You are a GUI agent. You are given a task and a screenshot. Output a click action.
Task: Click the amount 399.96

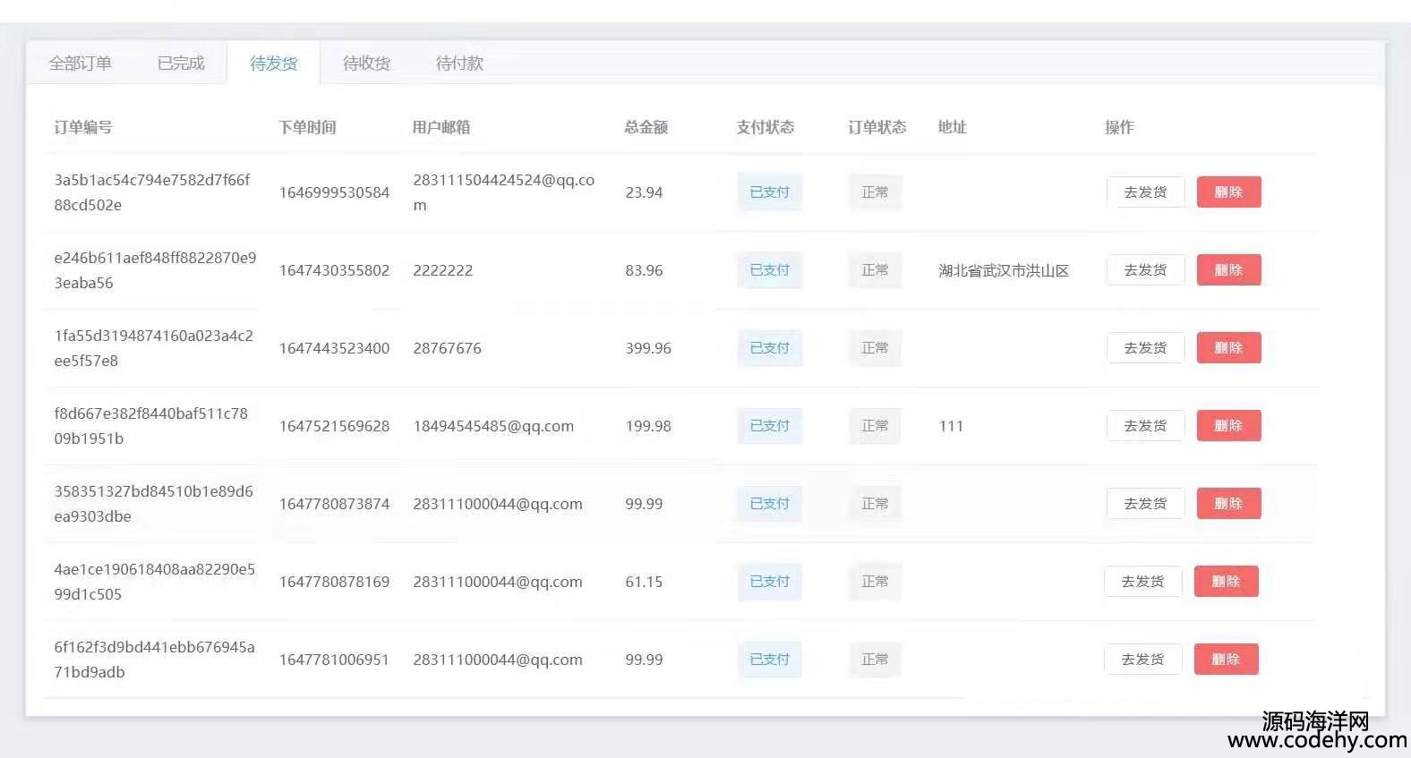point(648,348)
